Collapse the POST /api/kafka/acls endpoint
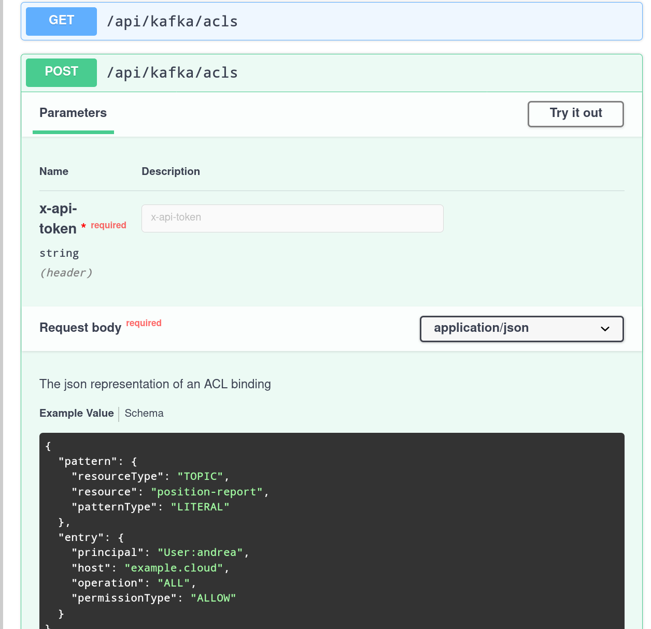Image resolution: width=651 pixels, height=629 pixels. click(332, 72)
